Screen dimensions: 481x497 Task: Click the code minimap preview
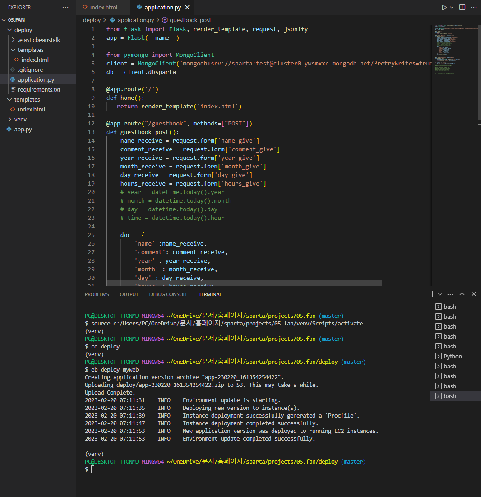click(x=455, y=49)
